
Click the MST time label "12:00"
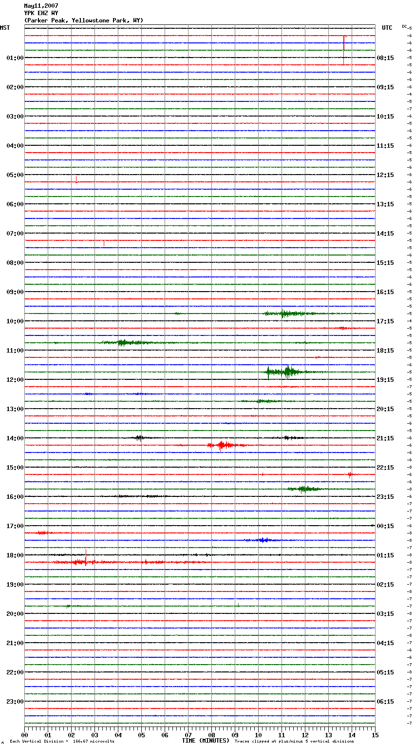(x=15, y=380)
